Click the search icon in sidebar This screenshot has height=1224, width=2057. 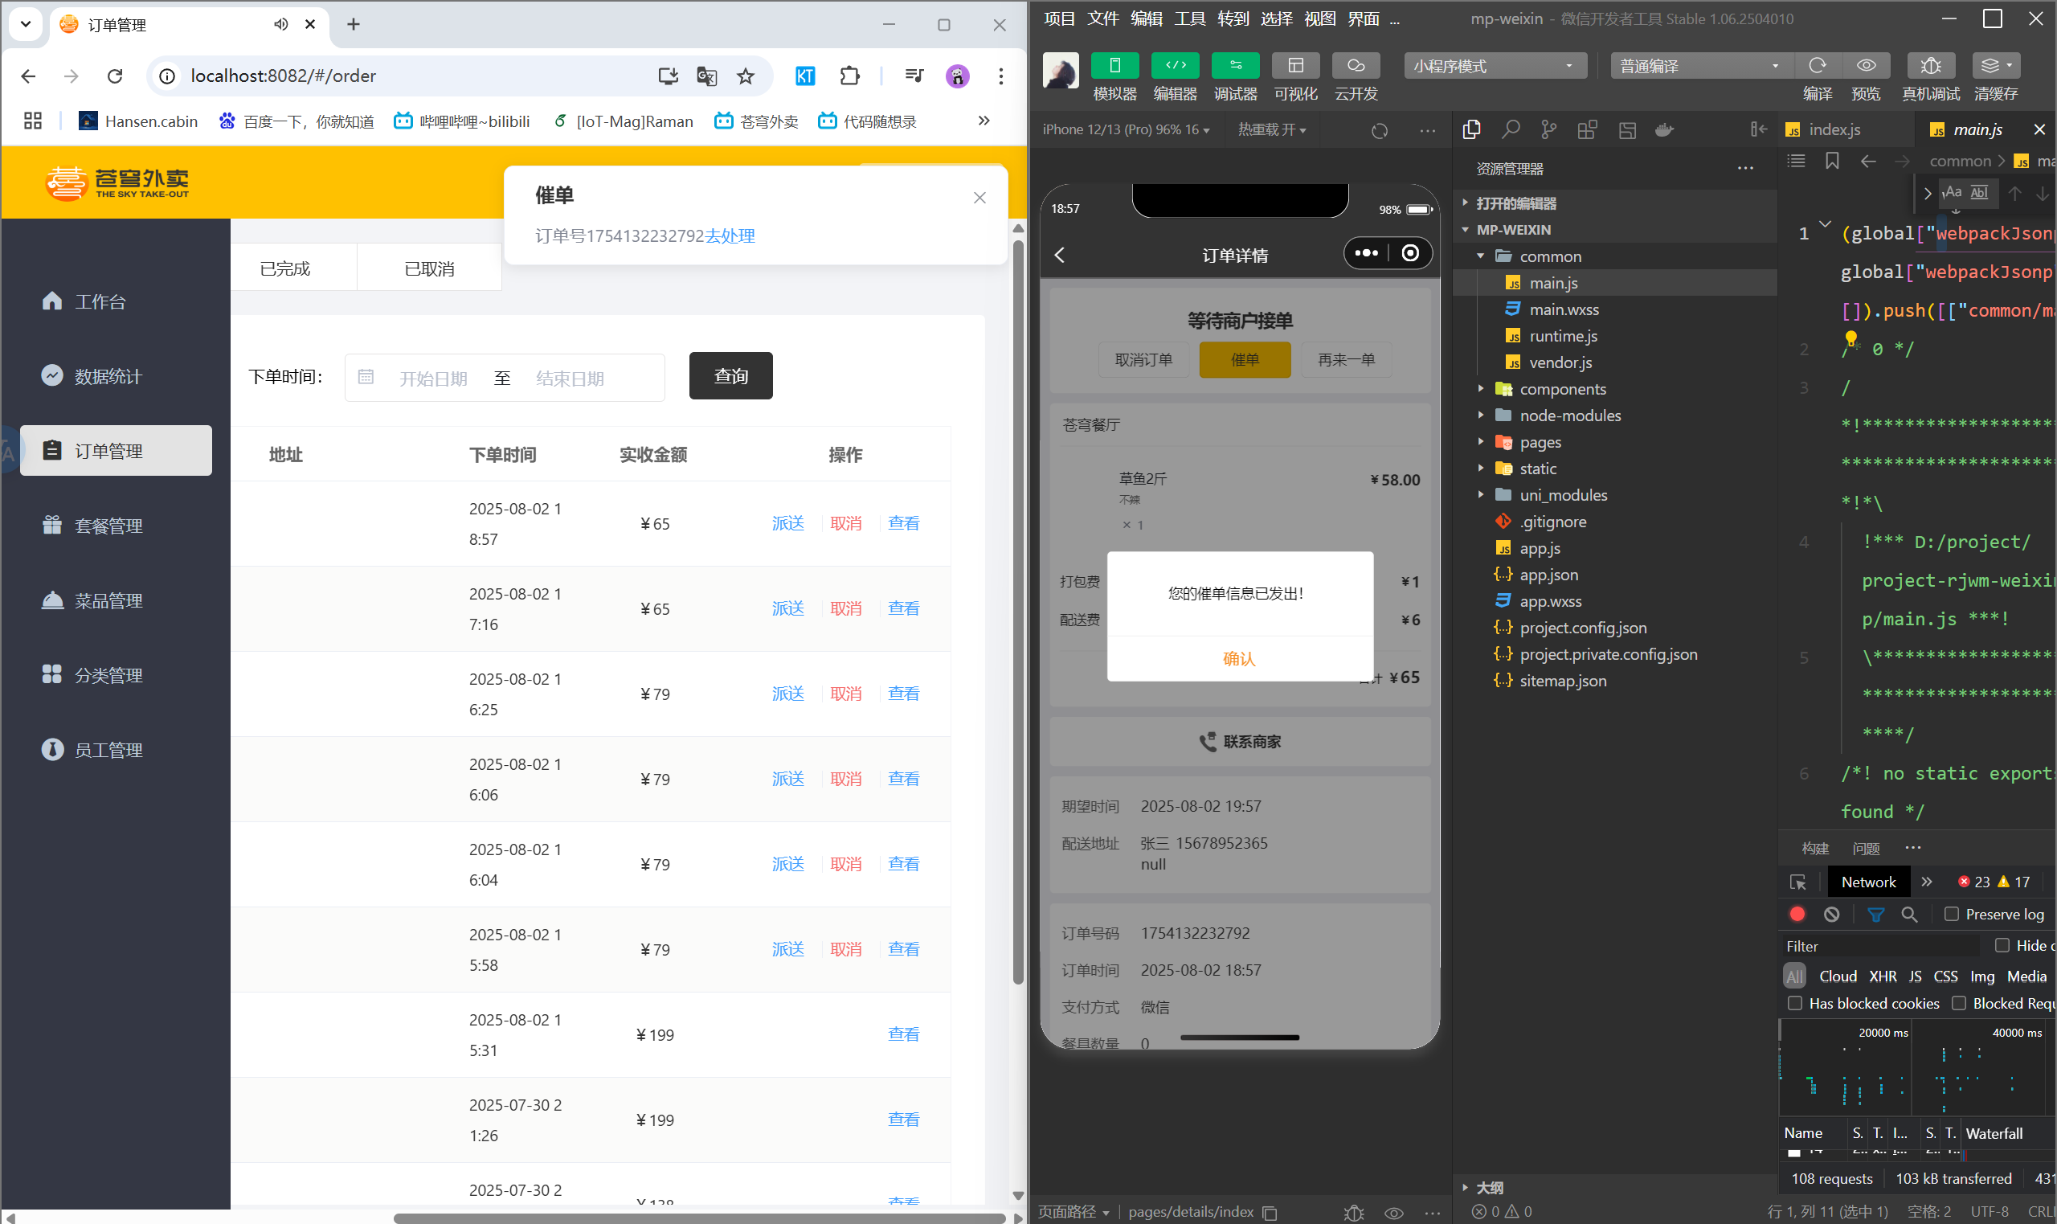tap(1510, 129)
